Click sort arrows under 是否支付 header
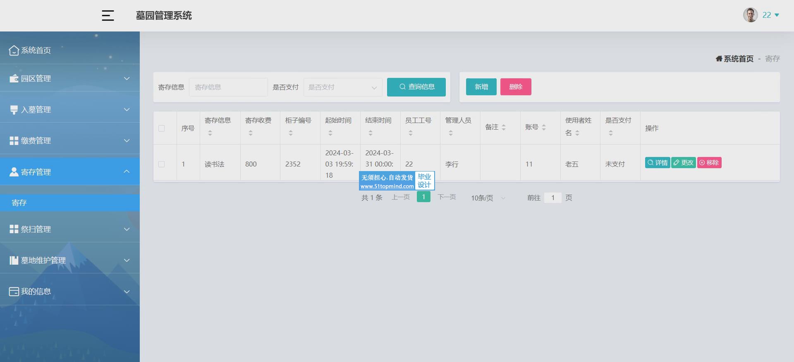The height and width of the screenshot is (362, 794). (x=611, y=133)
